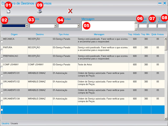Open the Origem dropdown list
Screen dimensions: 168x126
coord(27,26)
